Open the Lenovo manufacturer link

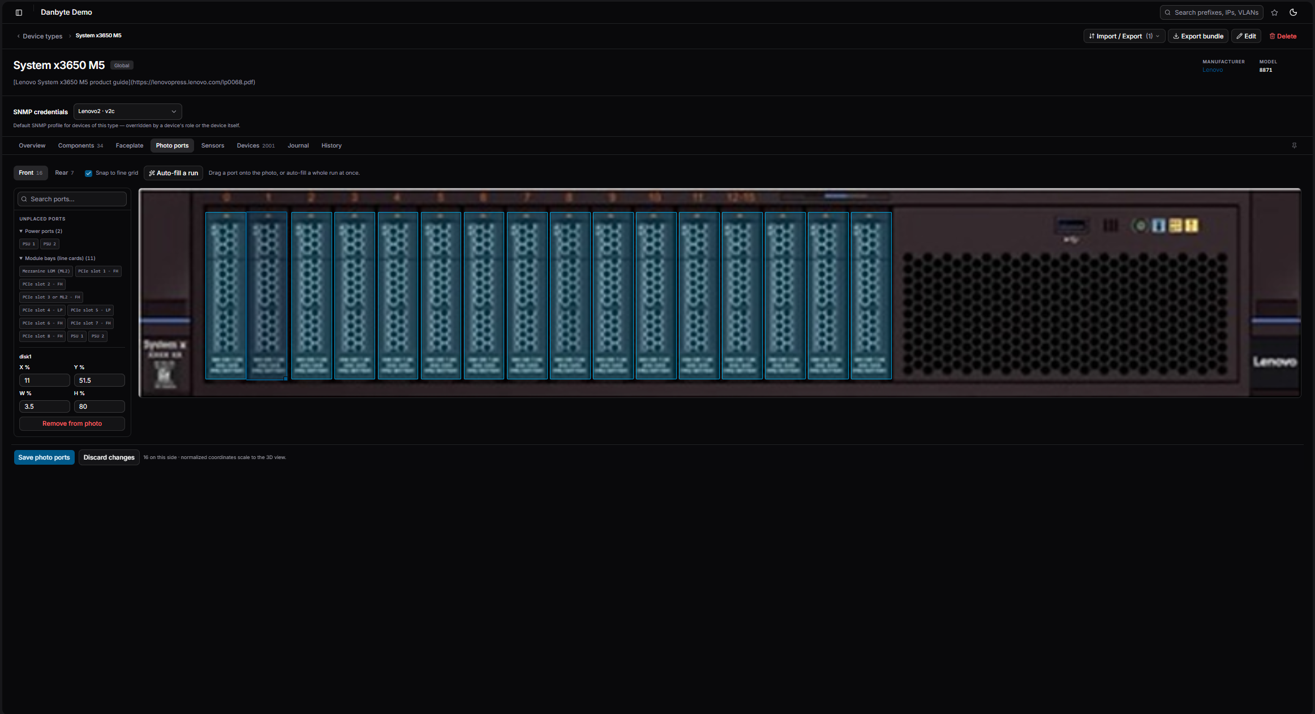click(1213, 70)
